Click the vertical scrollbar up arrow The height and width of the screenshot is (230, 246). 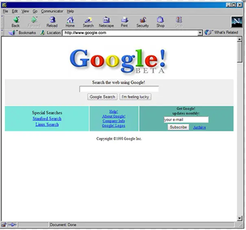[240, 39]
